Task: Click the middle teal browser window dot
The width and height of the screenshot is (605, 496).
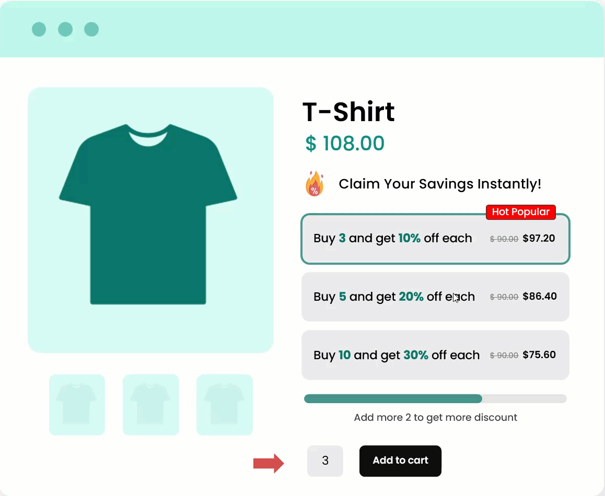Action: tap(65, 30)
